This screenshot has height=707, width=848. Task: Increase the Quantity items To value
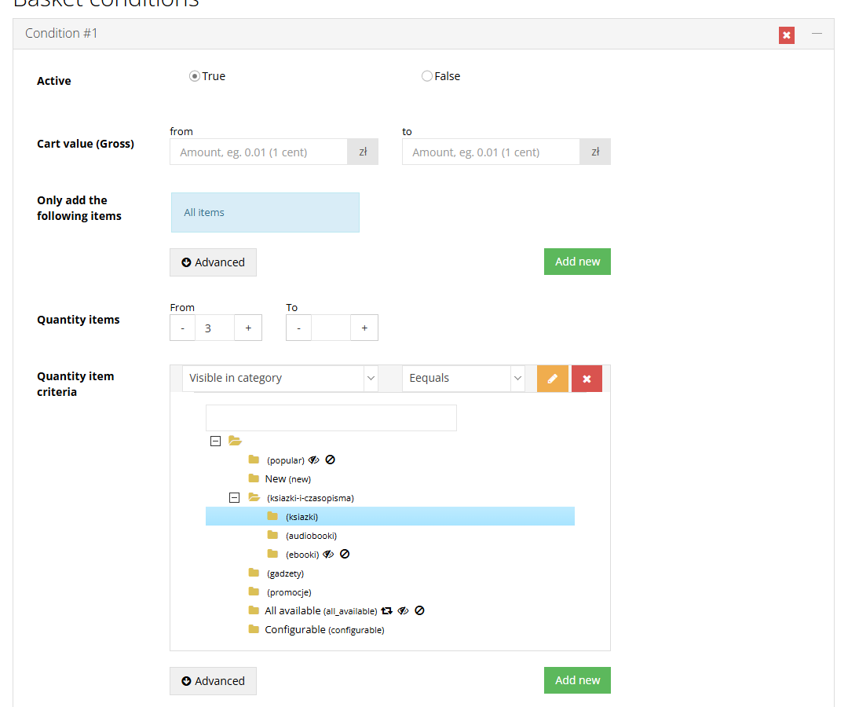click(x=364, y=328)
